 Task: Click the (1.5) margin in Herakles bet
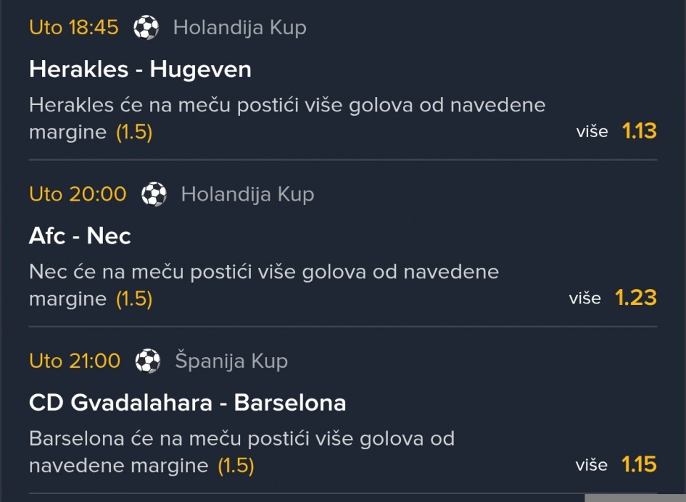coord(134,132)
